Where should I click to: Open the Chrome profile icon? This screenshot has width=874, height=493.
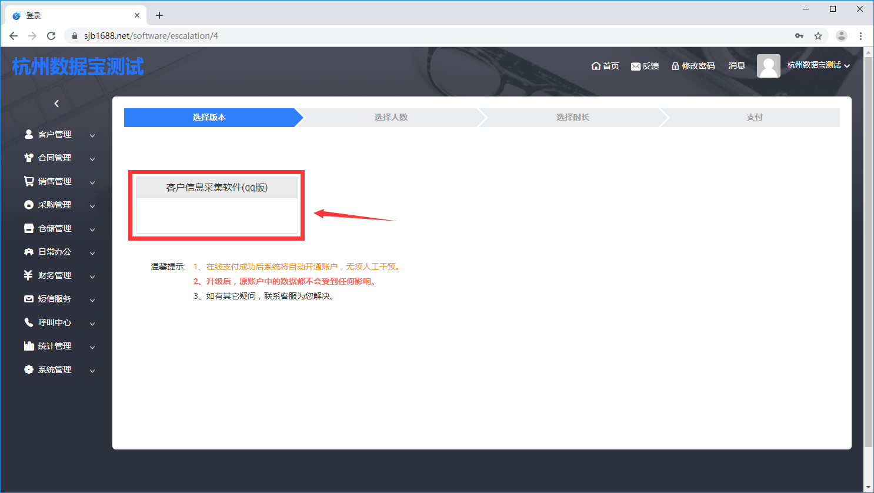(842, 36)
